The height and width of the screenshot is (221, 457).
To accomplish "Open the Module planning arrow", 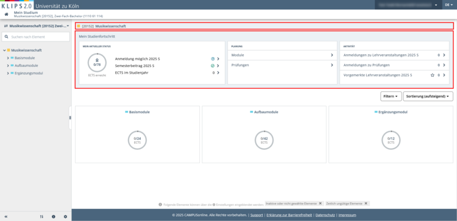I will pyautogui.click(x=332, y=55).
